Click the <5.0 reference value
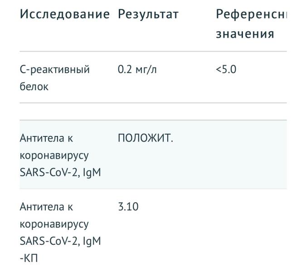Viewport: 306px width, 272px height. [x=226, y=70]
